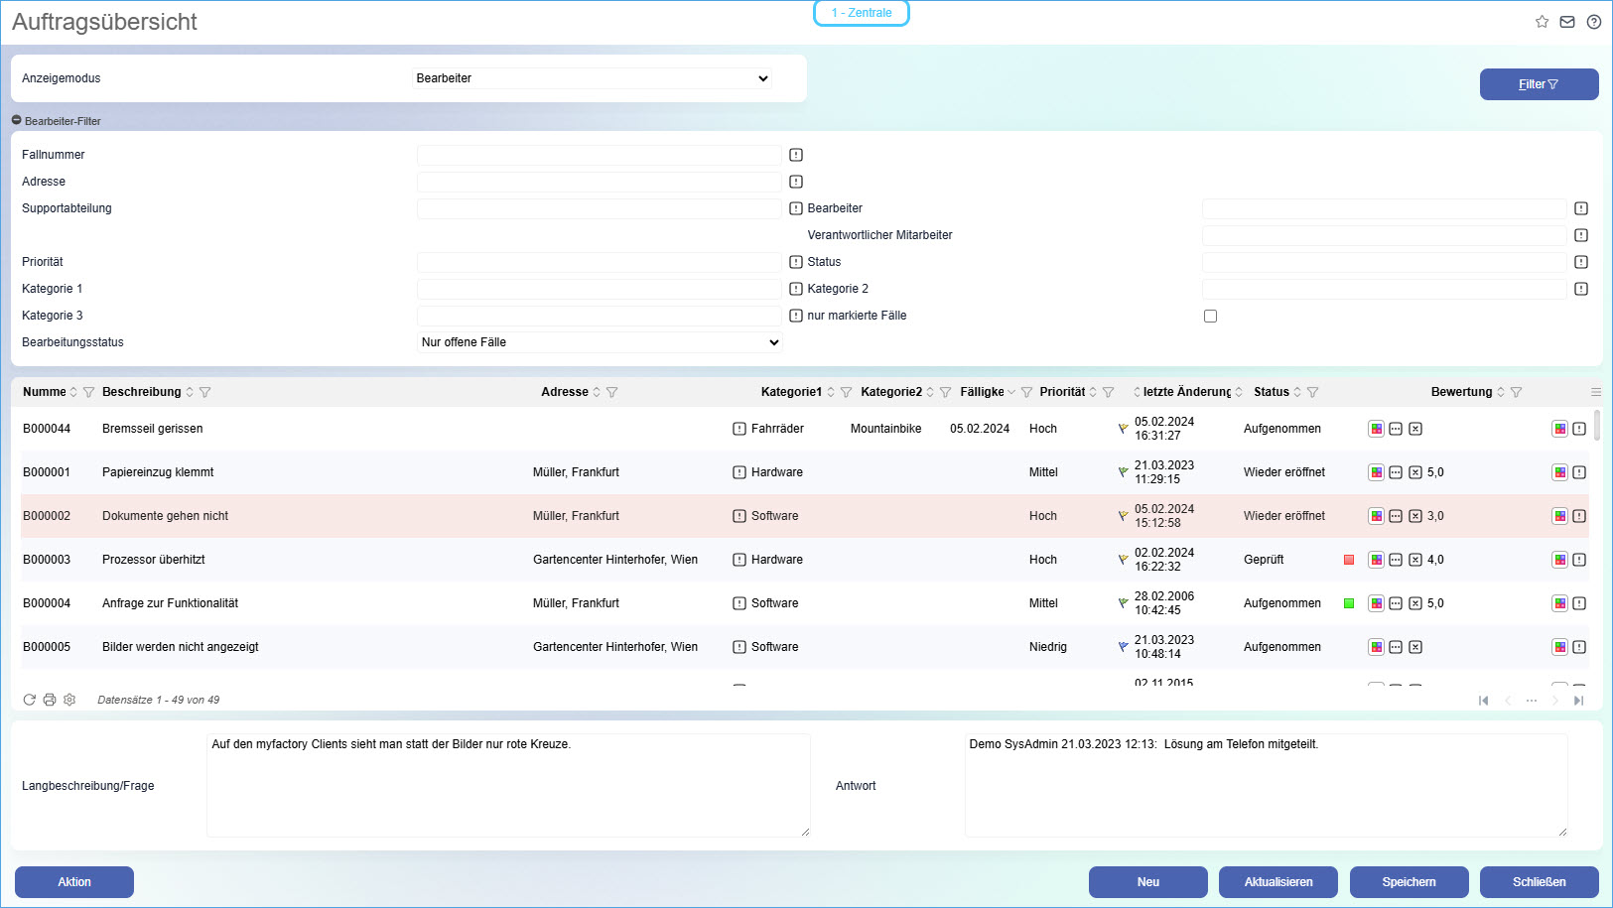This screenshot has width=1613, height=908.
Task: Collapse the Bearbeiter-Filter section
Action: tap(17, 120)
